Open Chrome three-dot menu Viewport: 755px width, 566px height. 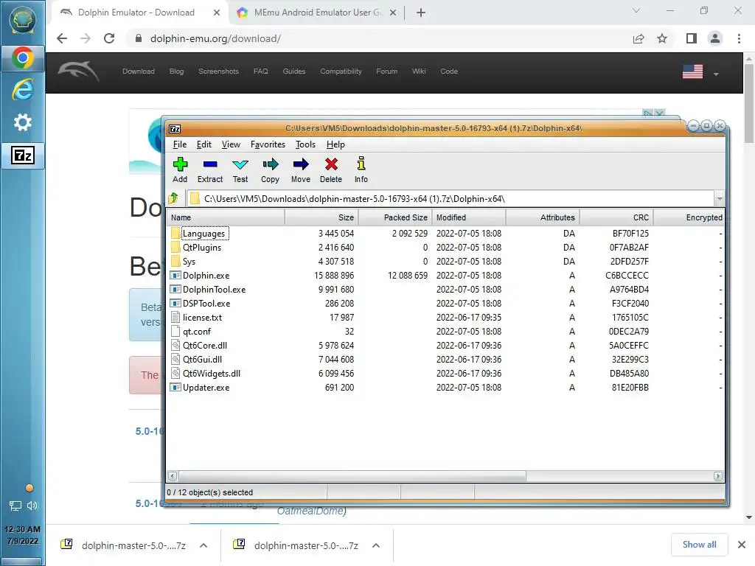point(739,38)
